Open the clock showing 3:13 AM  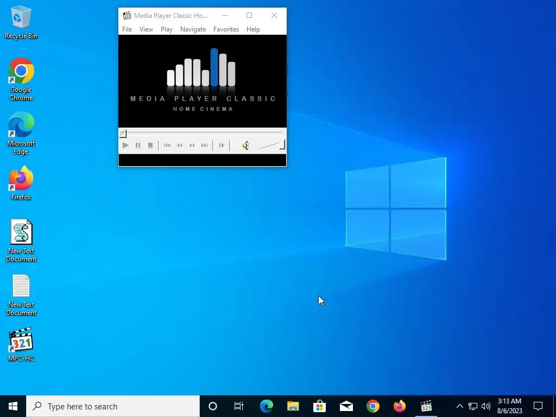click(509, 406)
